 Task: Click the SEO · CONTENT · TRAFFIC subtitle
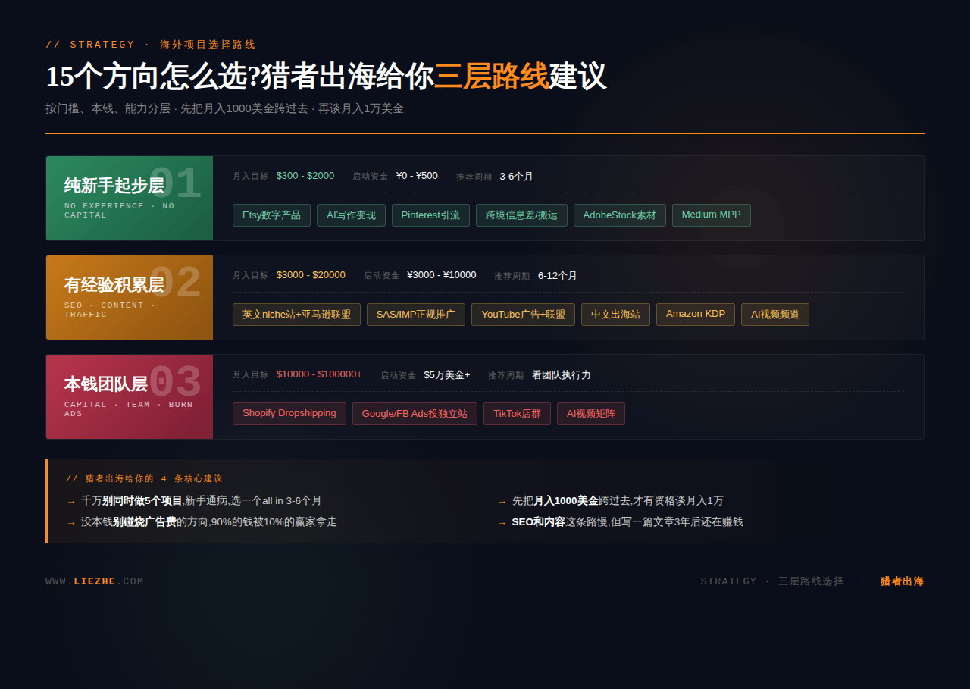pos(110,310)
